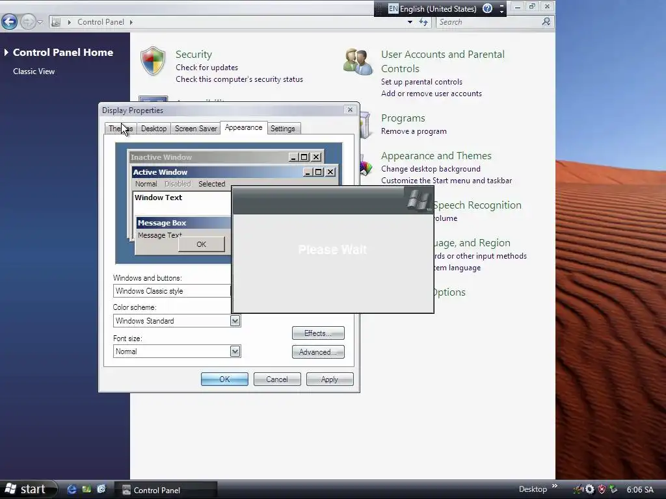Open Appearance and Themes category
The height and width of the screenshot is (499, 666).
[436, 156]
